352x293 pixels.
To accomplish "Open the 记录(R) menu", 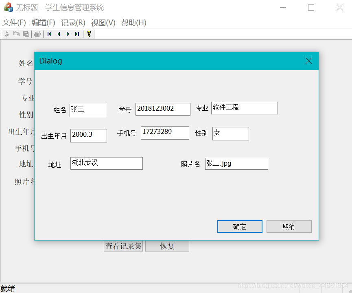I will pyautogui.click(x=73, y=23).
